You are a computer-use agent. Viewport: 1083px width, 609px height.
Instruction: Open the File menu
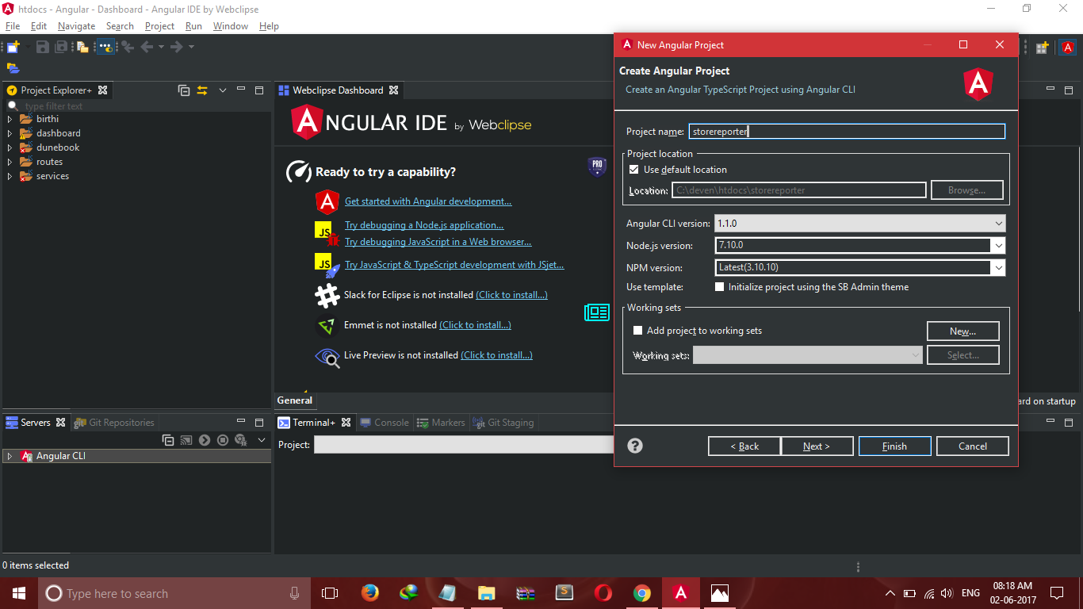(13, 26)
